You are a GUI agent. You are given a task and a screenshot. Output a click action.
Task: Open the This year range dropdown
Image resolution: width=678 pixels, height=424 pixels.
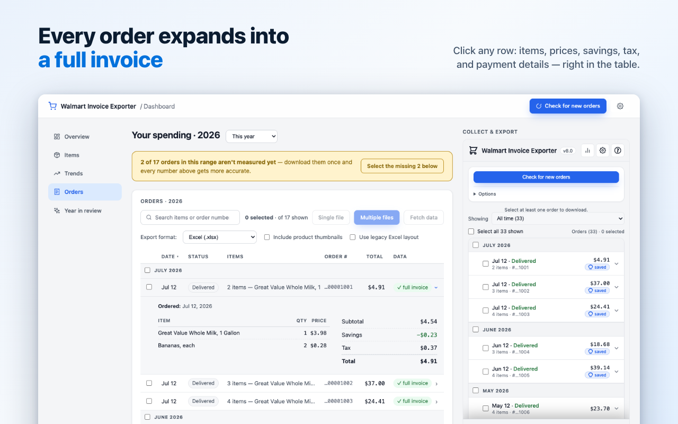[x=252, y=136]
